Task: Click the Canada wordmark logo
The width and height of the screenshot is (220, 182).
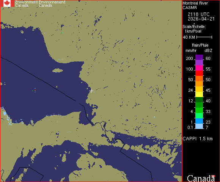Action: tap(201, 178)
